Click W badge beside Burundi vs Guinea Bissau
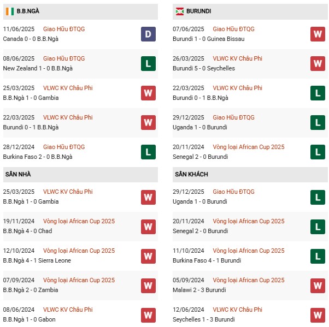Image resolution: width=329 pixels, height=327 pixels. [x=318, y=34]
